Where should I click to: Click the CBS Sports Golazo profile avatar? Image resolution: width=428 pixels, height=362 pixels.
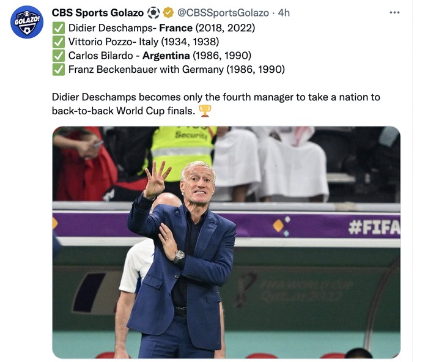coord(27,23)
